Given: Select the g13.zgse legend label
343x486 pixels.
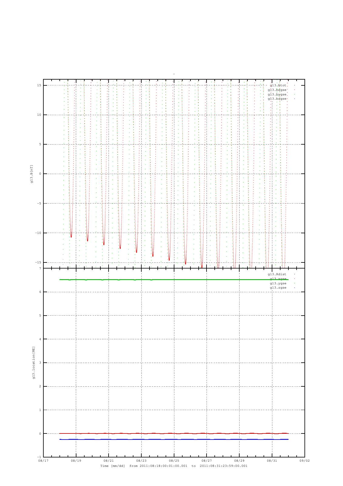Looking at the screenshot, I should pos(278,288).
